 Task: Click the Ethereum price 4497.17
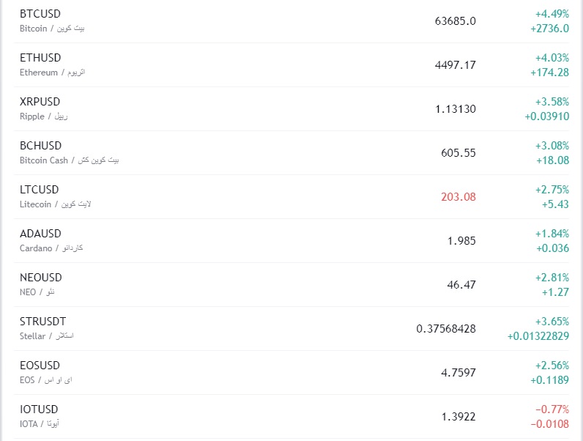pos(455,65)
